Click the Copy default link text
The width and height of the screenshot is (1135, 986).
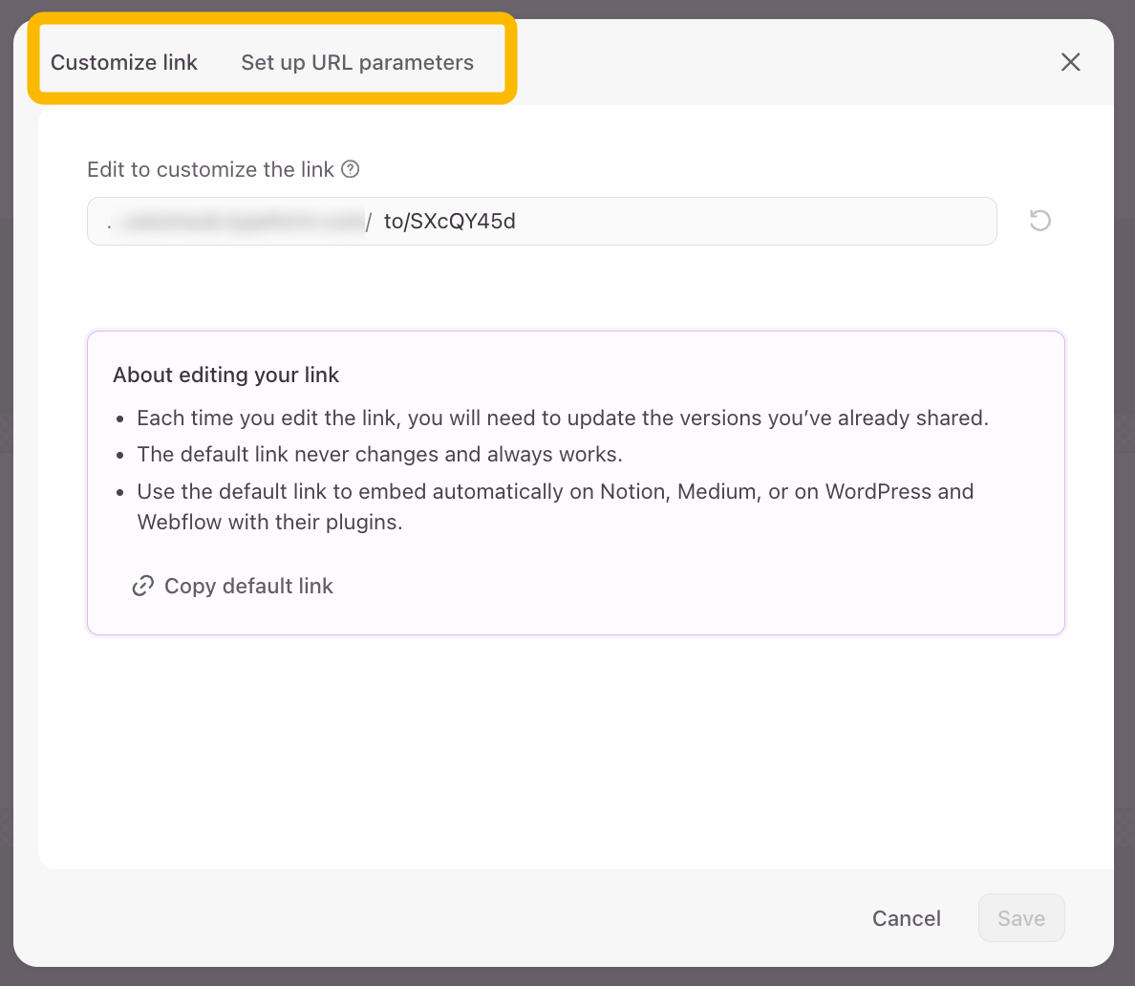coord(248,586)
